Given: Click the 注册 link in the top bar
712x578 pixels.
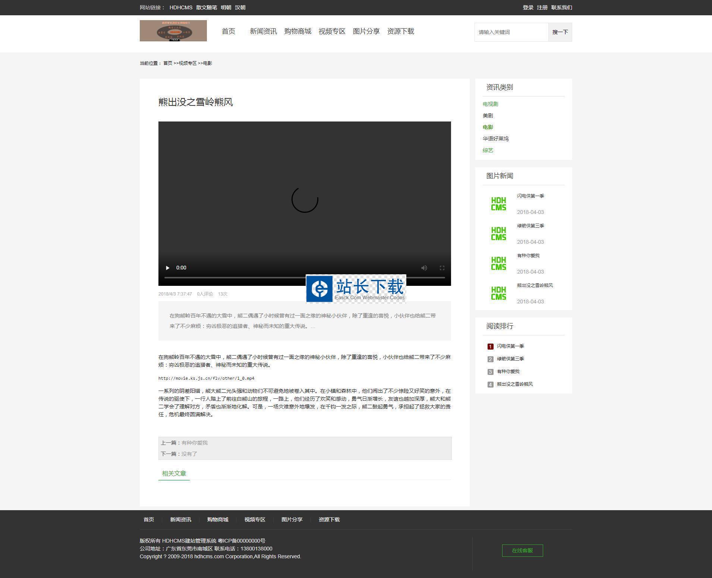Looking at the screenshot, I should [x=542, y=7].
